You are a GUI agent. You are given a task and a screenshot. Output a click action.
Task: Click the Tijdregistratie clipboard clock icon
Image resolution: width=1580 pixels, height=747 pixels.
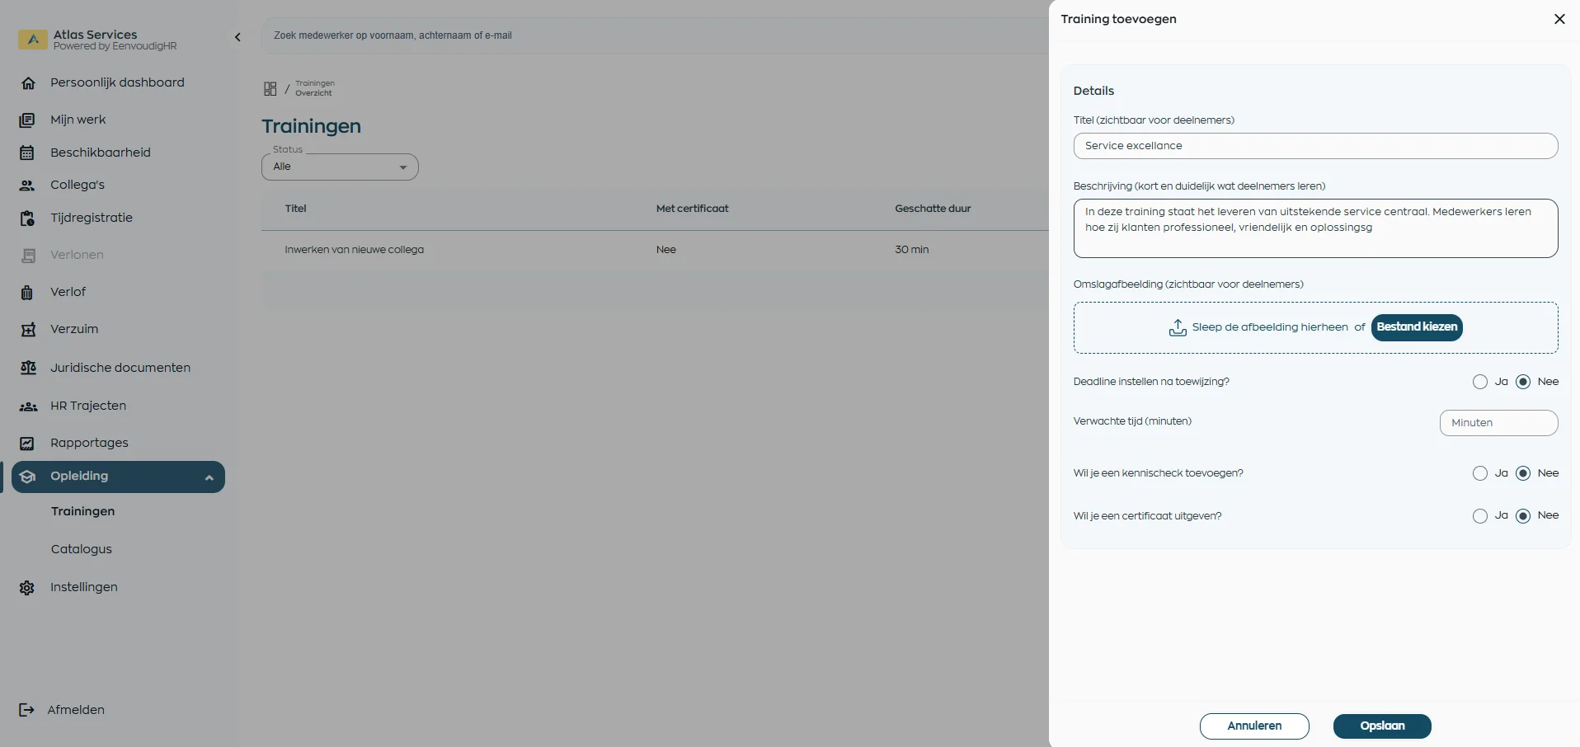tap(27, 218)
